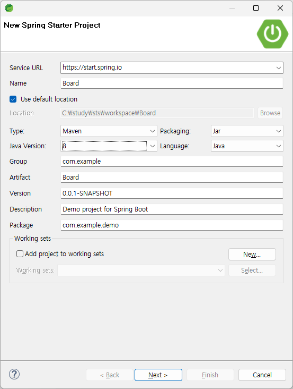Open the help question mark icon

tap(14, 374)
